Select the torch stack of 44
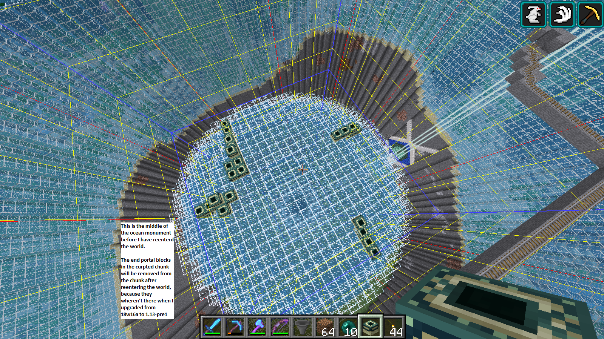Image resolution: width=604 pixels, height=339 pixels. pos(393,326)
